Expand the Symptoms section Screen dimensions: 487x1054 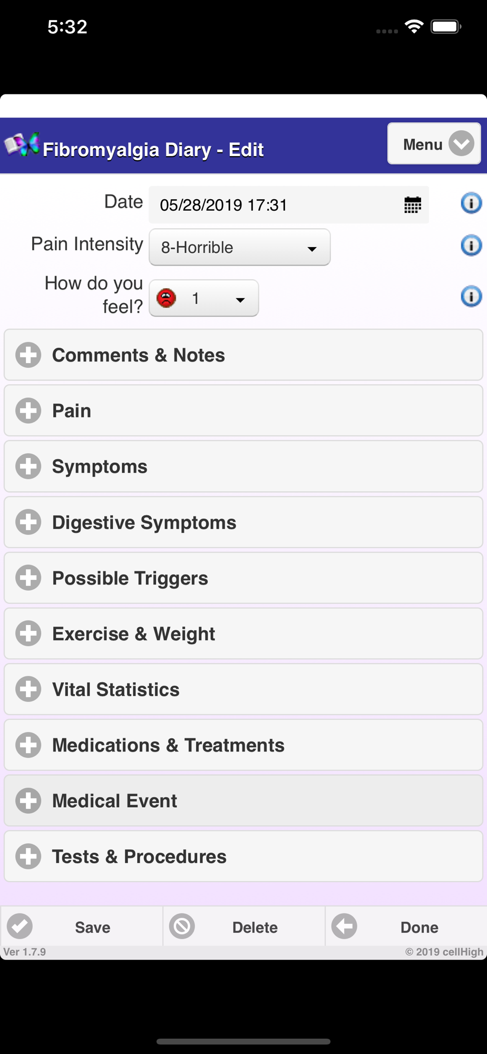click(x=244, y=466)
